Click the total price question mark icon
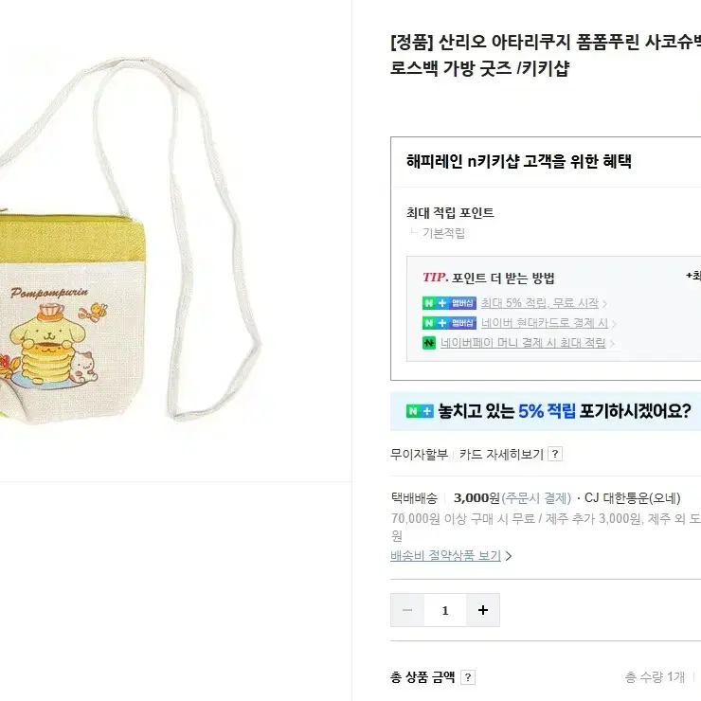This screenshot has height=701, width=701. pyautogui.click(x=468, y=677)
